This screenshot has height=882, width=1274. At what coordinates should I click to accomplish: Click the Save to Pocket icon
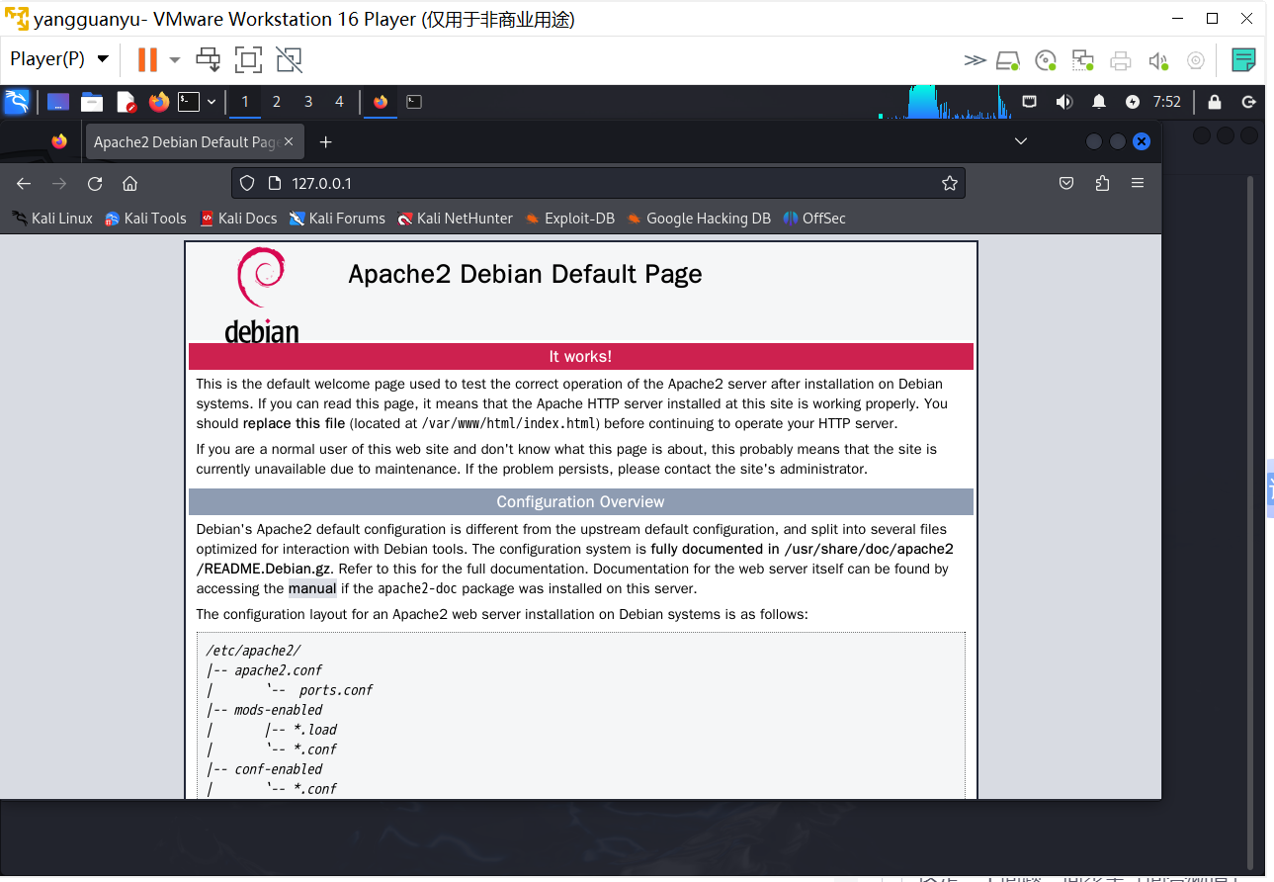point(1066,183)
